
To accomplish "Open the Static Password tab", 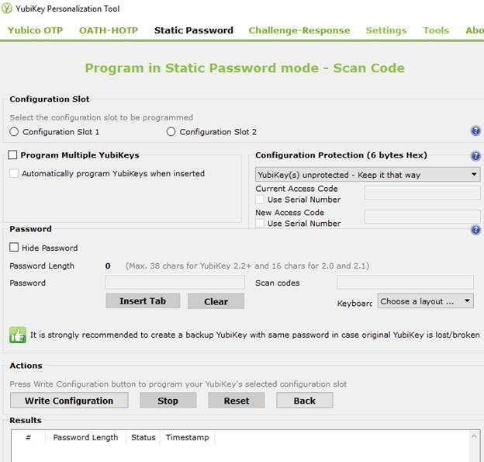I will coord(194,30).
